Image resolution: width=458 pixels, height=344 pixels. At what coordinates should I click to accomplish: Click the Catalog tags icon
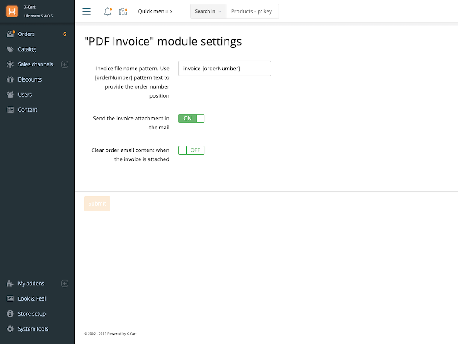coord(10,49)
